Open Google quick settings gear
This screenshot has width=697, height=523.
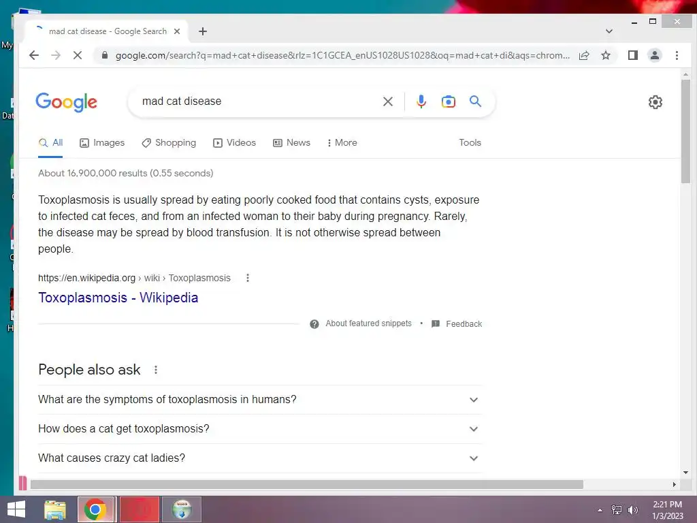655,102
